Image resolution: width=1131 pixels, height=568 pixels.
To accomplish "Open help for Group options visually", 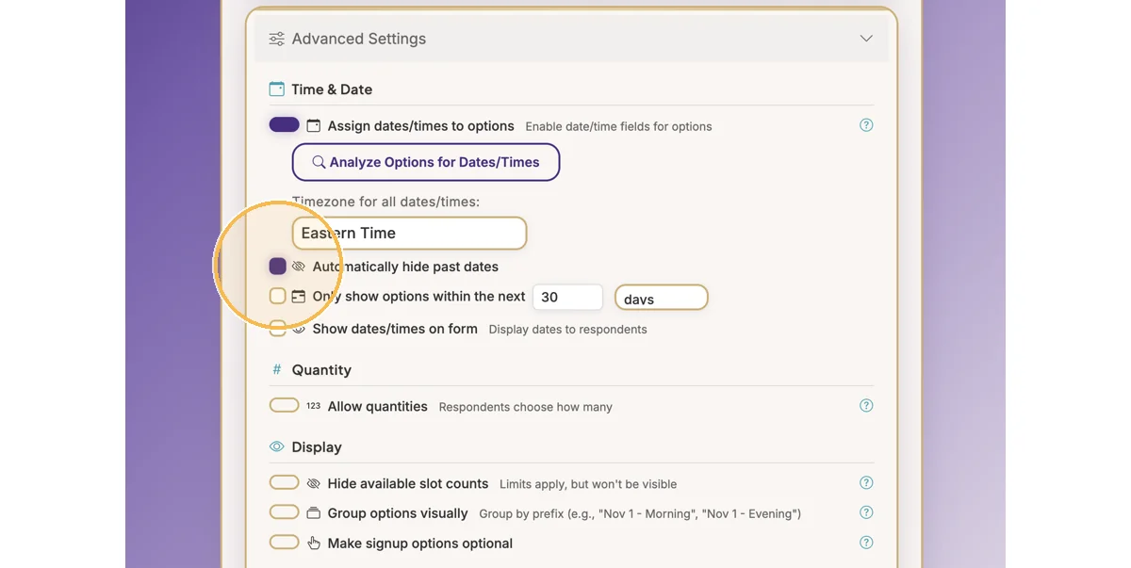I will click(866, 513).
